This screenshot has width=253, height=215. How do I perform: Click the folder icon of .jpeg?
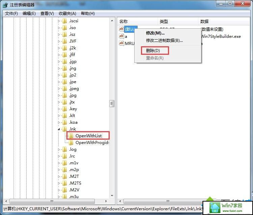65,89
